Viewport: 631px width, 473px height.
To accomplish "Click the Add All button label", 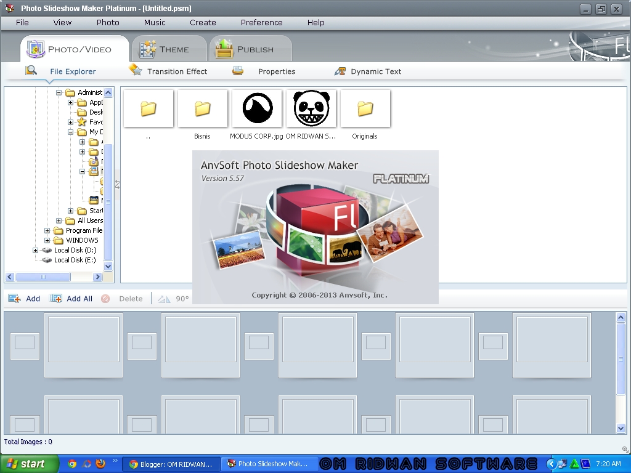I will pyautogui.click(x=79, y=299).
